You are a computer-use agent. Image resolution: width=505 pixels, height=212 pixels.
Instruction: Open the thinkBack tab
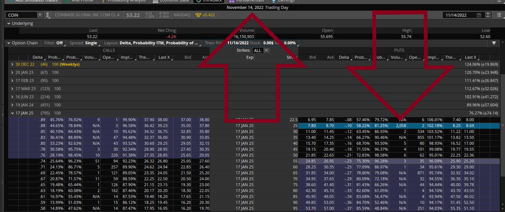209,1
